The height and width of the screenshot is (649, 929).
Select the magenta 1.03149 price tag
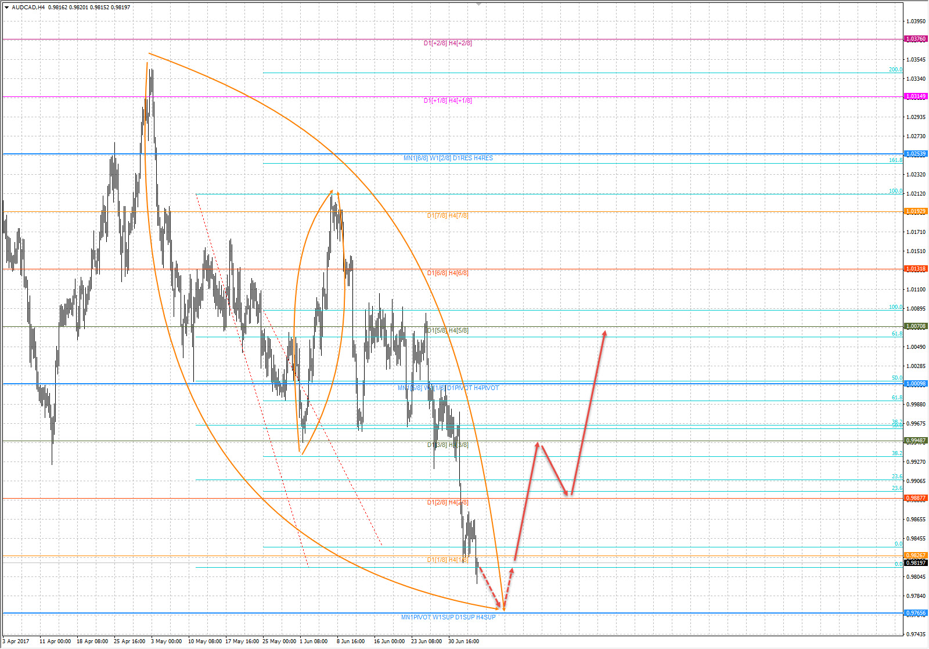pyautogui.click(x=916, y=96)
